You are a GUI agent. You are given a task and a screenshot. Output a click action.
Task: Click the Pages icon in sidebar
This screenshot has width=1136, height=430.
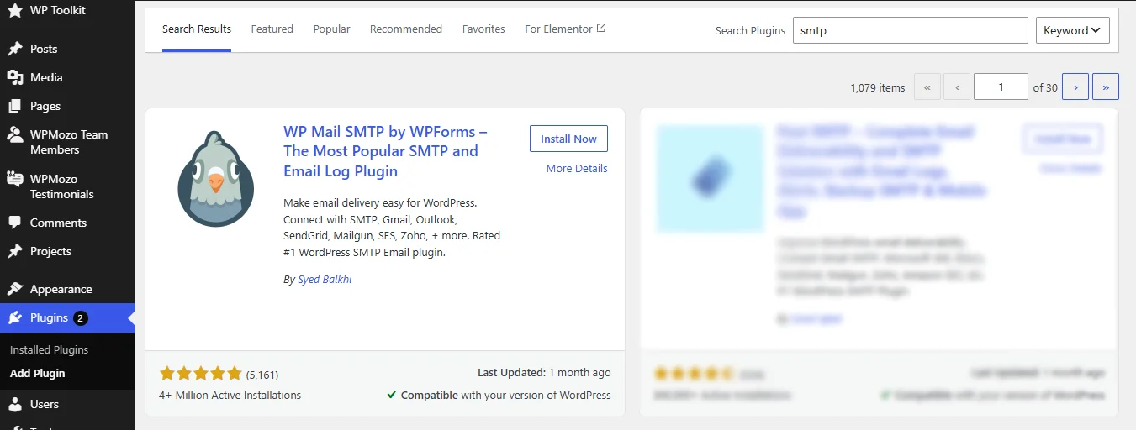point(15,106)
